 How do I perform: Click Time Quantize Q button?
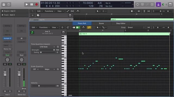(58, 47)
